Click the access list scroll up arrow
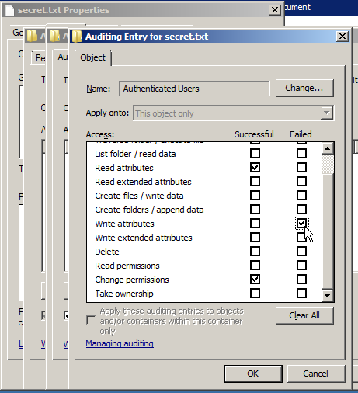This screenshot has height=393, width=358. point(327,148)
